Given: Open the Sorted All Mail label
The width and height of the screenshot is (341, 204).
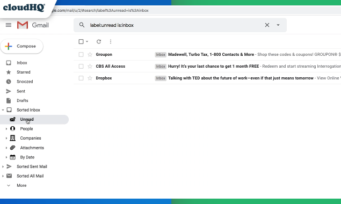Looking at the screenshot, I should pyautogui.click(x=30, y=176).
